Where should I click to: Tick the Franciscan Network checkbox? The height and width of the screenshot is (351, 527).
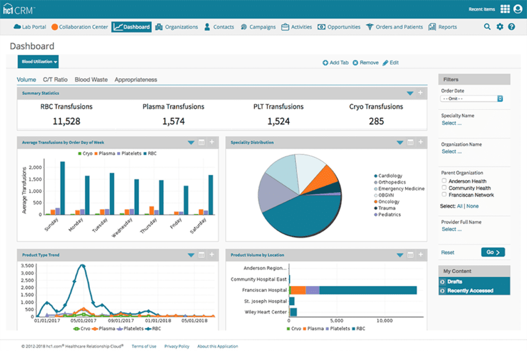444,195
